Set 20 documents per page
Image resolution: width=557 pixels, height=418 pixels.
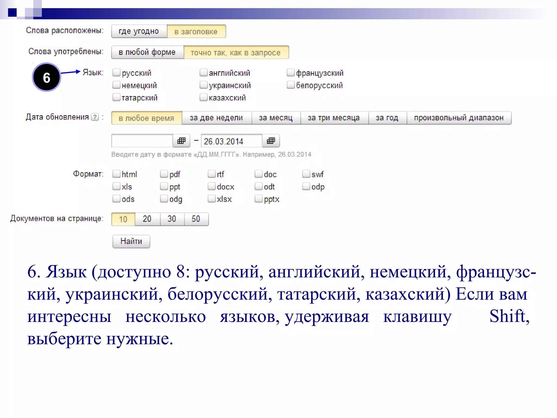click(x=147, y=219)
